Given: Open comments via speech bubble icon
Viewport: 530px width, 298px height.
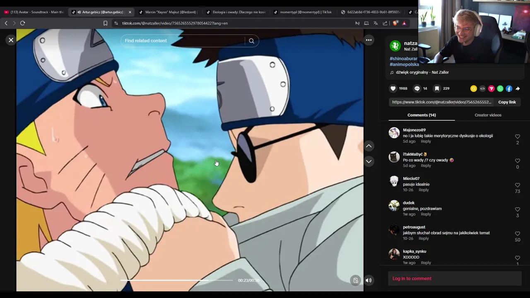Looking at the screenshot, I should [417, 89].
